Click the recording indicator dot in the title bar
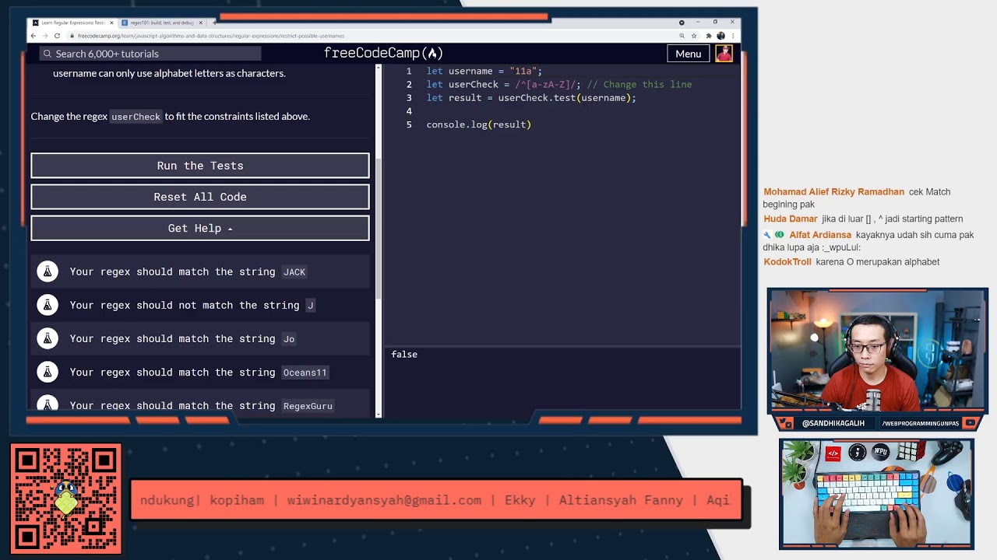997x560 pixels. point(682,23)
